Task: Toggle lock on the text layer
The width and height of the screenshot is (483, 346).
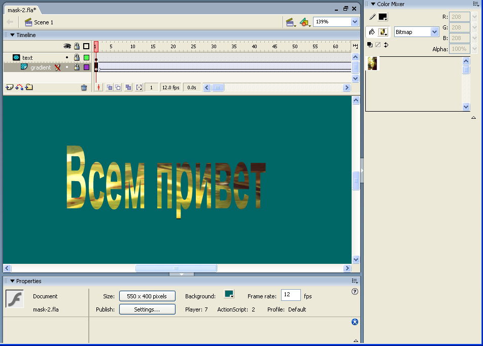Action: point(77,58)
